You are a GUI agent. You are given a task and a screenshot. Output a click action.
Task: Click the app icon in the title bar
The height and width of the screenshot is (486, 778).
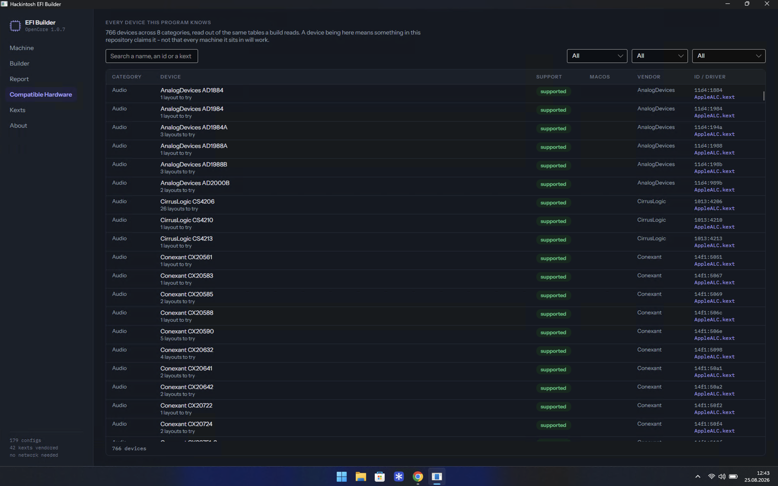4,4
